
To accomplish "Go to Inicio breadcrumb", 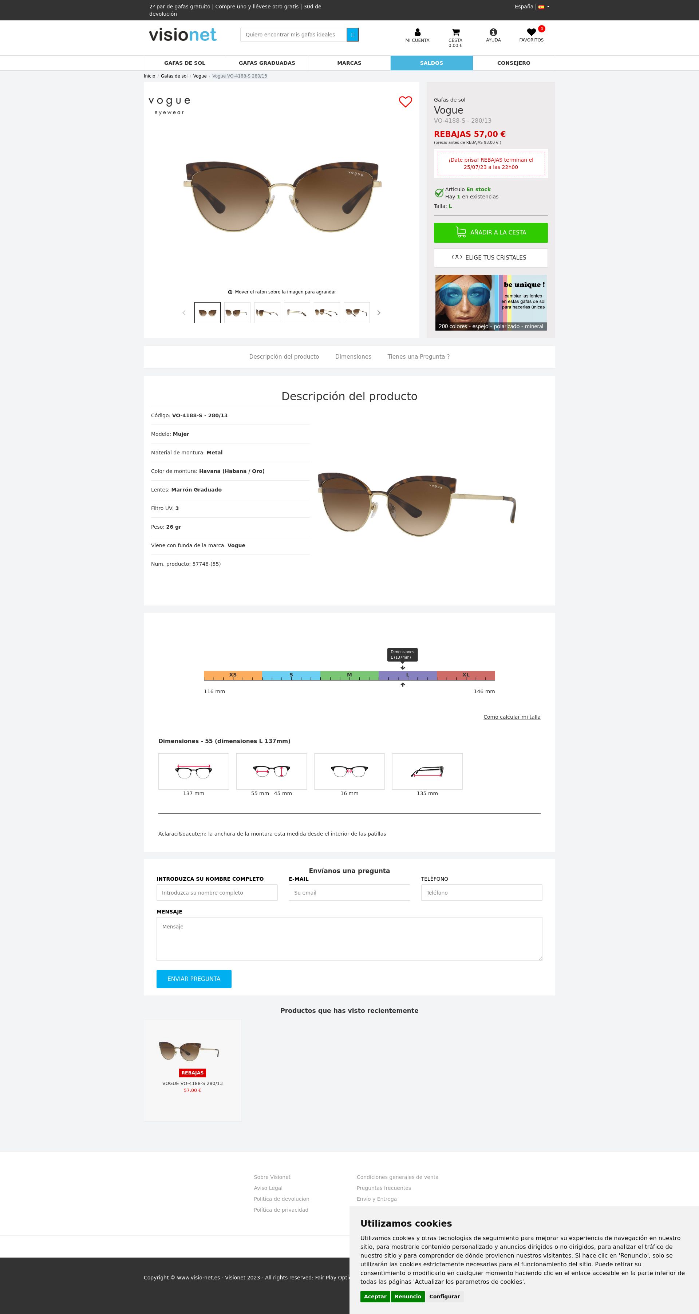I will (150, 76).
